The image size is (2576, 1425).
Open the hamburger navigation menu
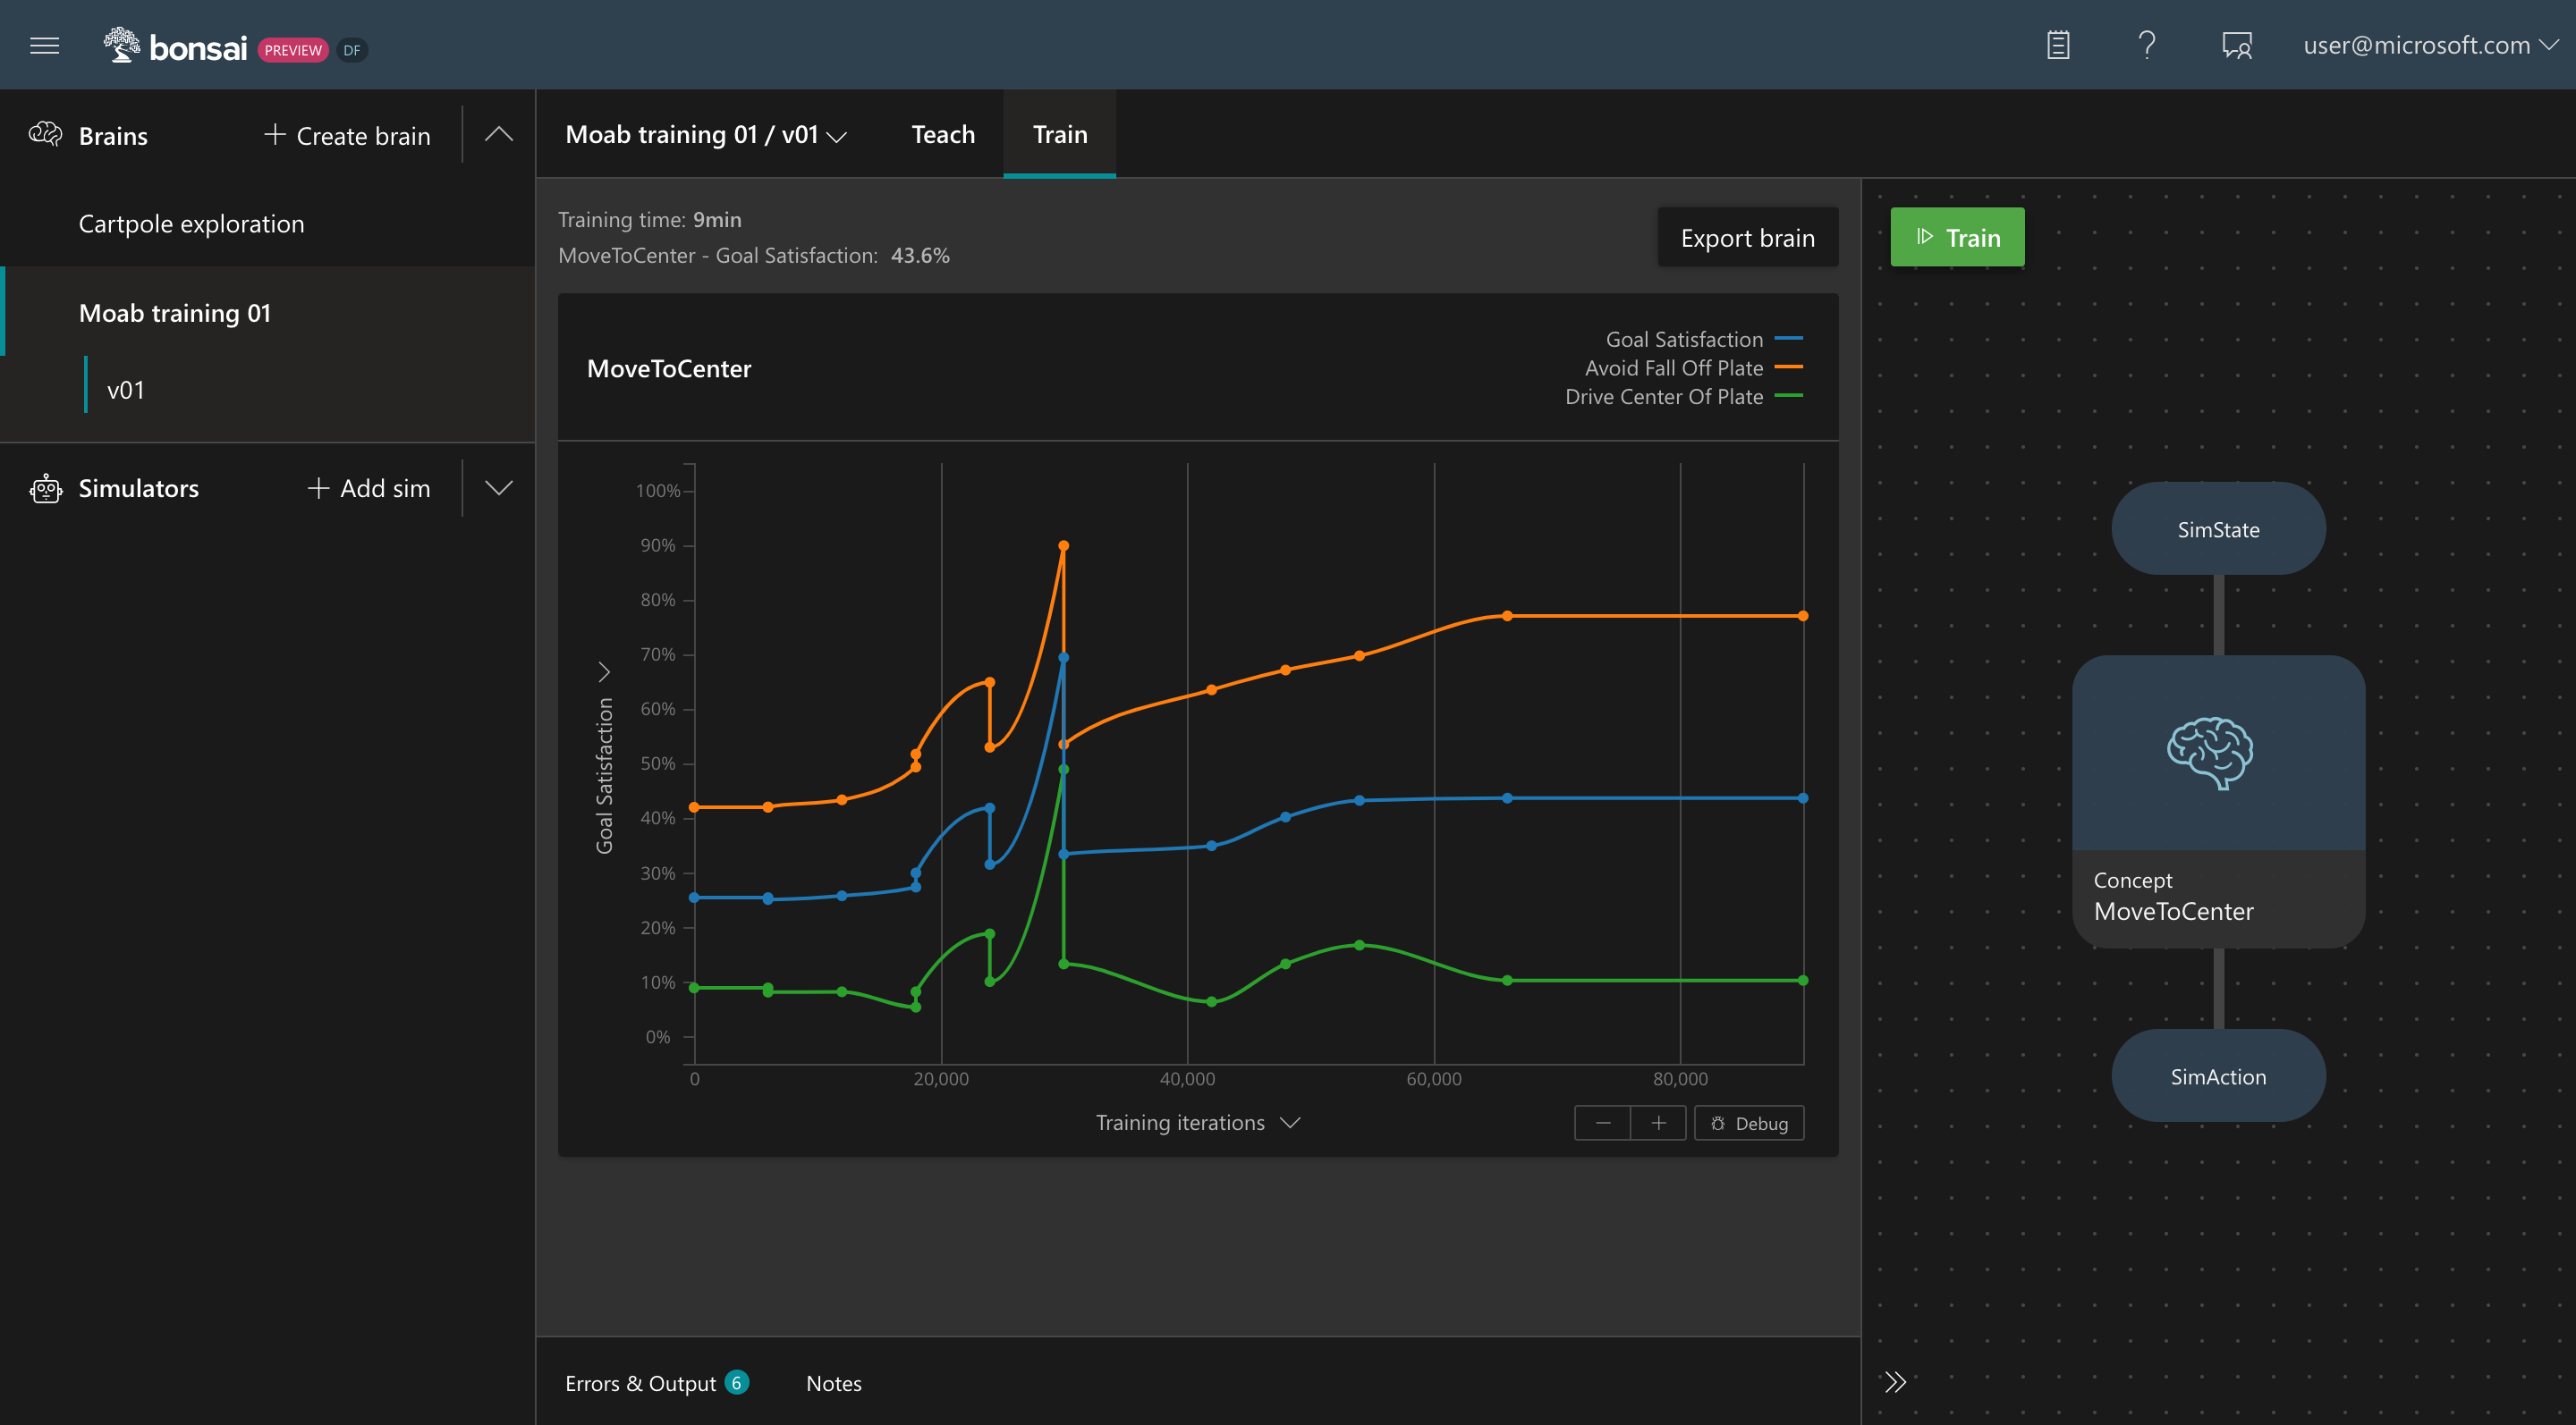click(x=44, y=45)
